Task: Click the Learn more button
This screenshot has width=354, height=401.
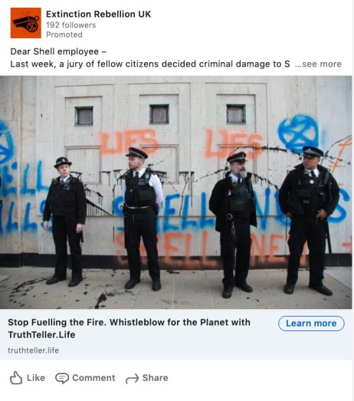Action: [311, 324]
